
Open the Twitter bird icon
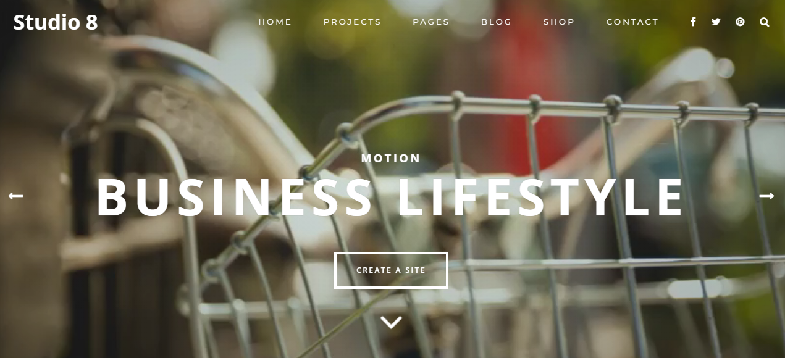[x=716, y=22]
